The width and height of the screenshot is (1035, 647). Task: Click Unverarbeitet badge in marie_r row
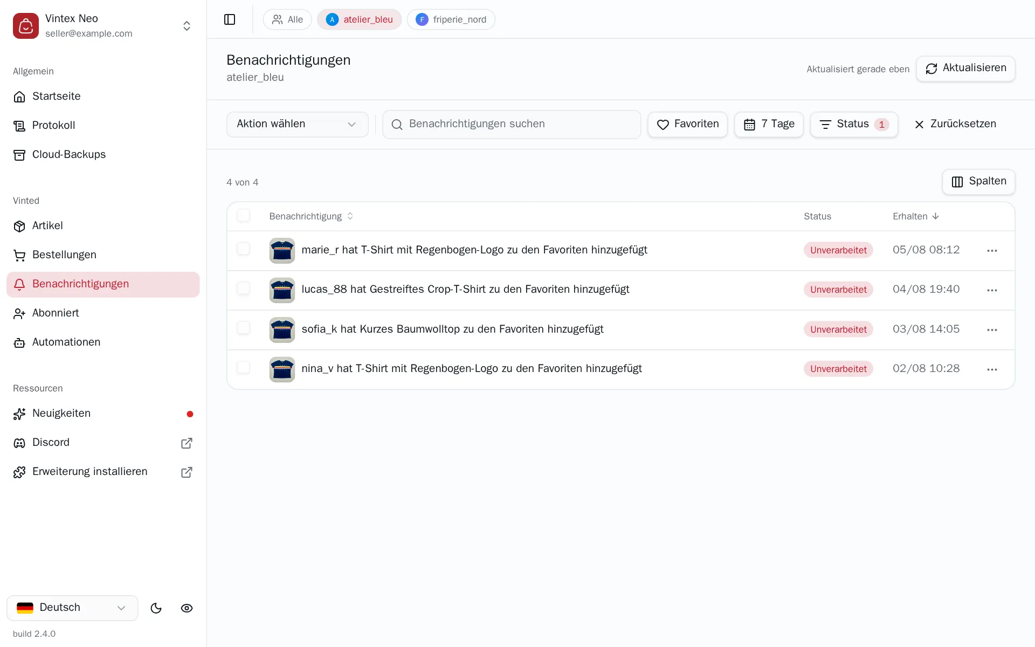click(x=838, y=250)
